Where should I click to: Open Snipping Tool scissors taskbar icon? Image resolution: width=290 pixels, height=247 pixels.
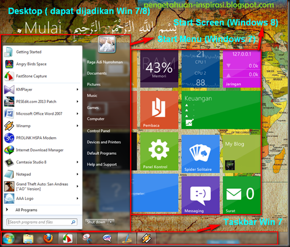pyautogui.click(x=87, y=238)
